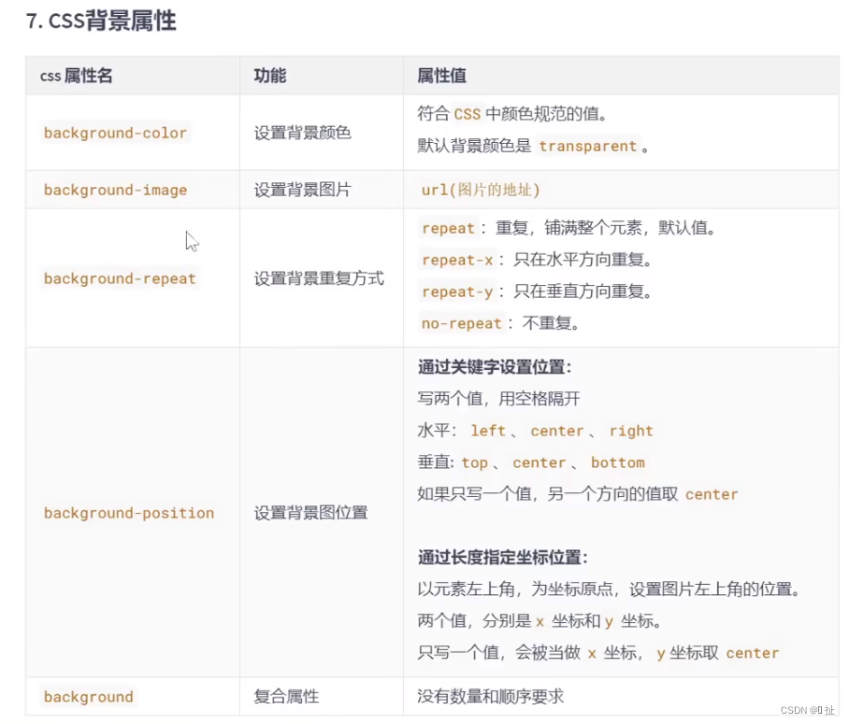Select the background-repeat property name
This screenshot has width=849, height=724.
pyautogui.click(x=120, y=278)
